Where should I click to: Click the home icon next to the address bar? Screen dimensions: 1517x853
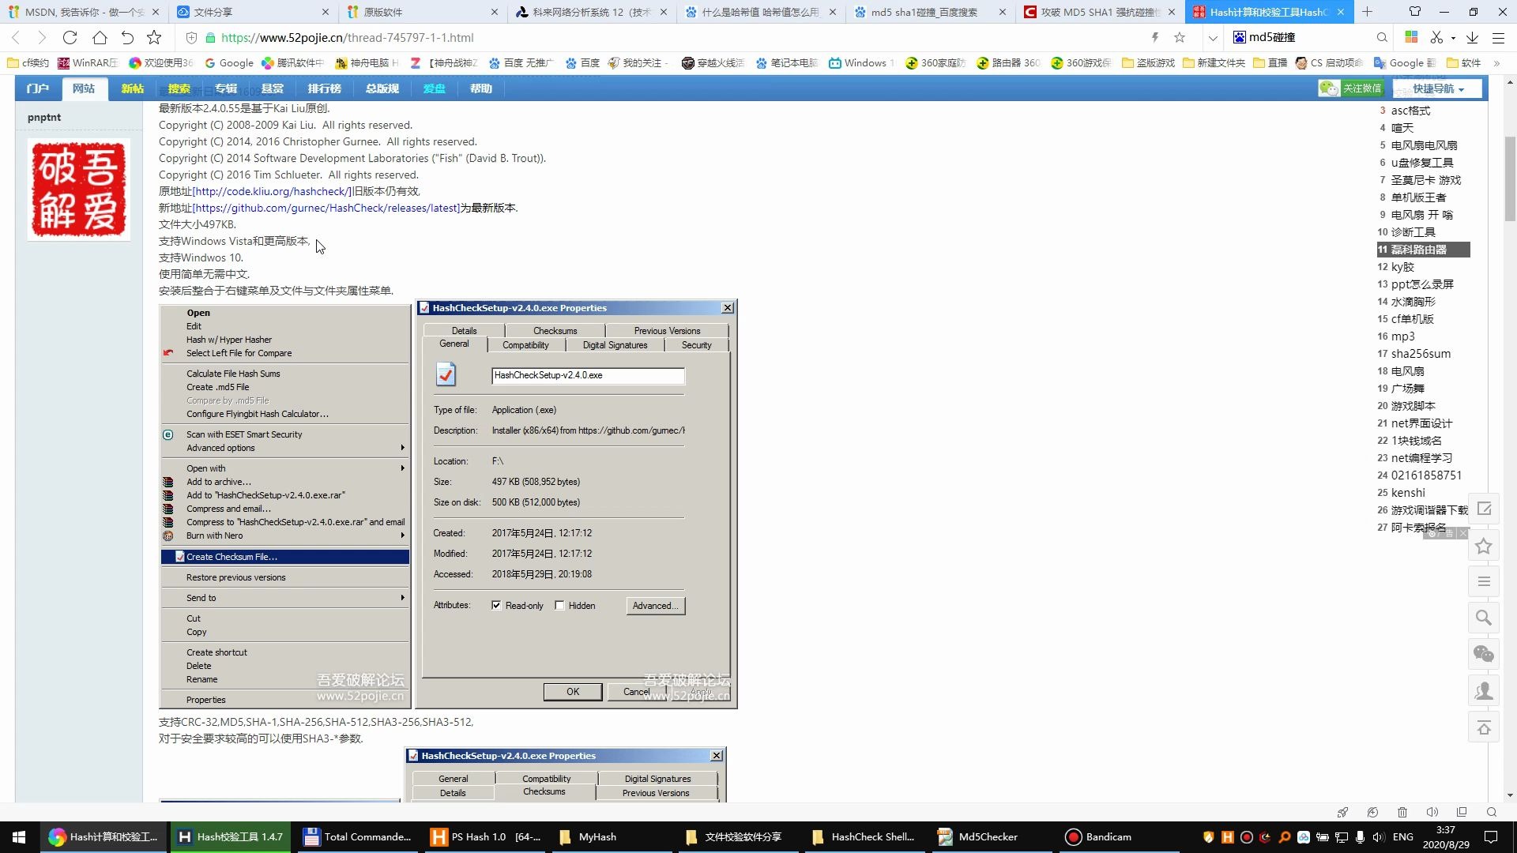click(x=100, y=37)
